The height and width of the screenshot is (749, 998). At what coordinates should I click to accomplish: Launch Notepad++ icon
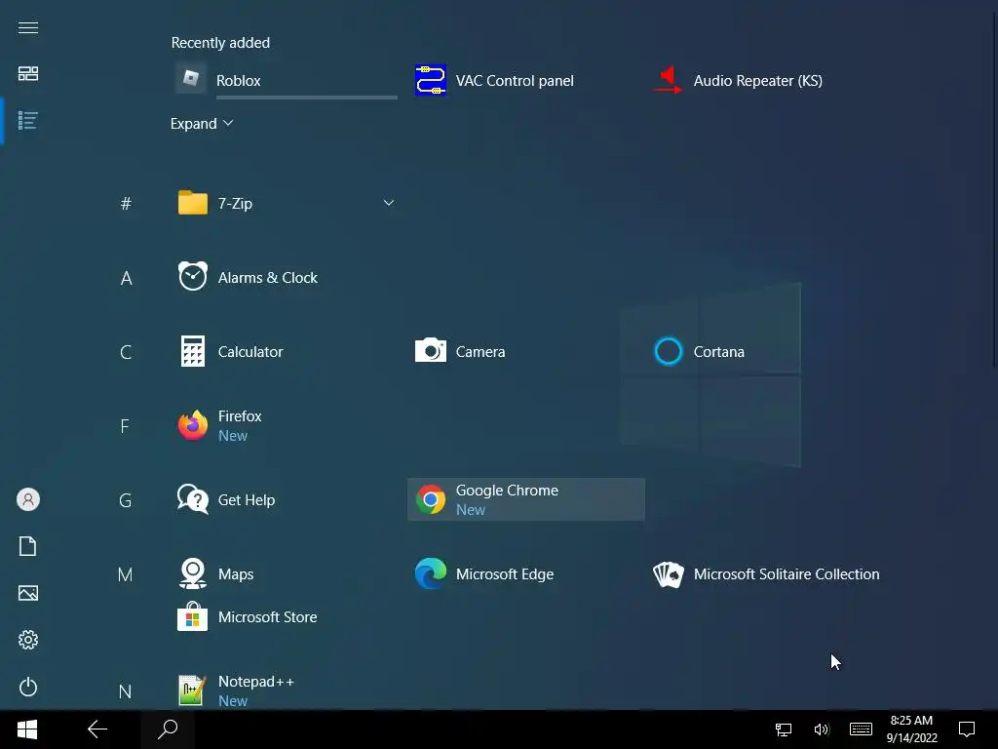point(193,690)
